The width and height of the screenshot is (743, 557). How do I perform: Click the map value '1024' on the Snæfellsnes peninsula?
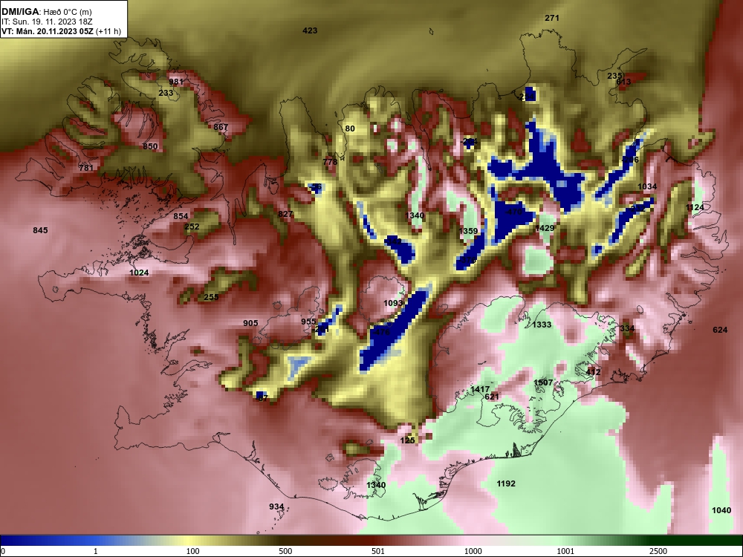coord(140,273)
